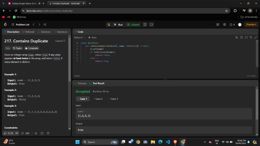Select the Case 2 test case tab
260x146 pixels.
click(98, 99)
